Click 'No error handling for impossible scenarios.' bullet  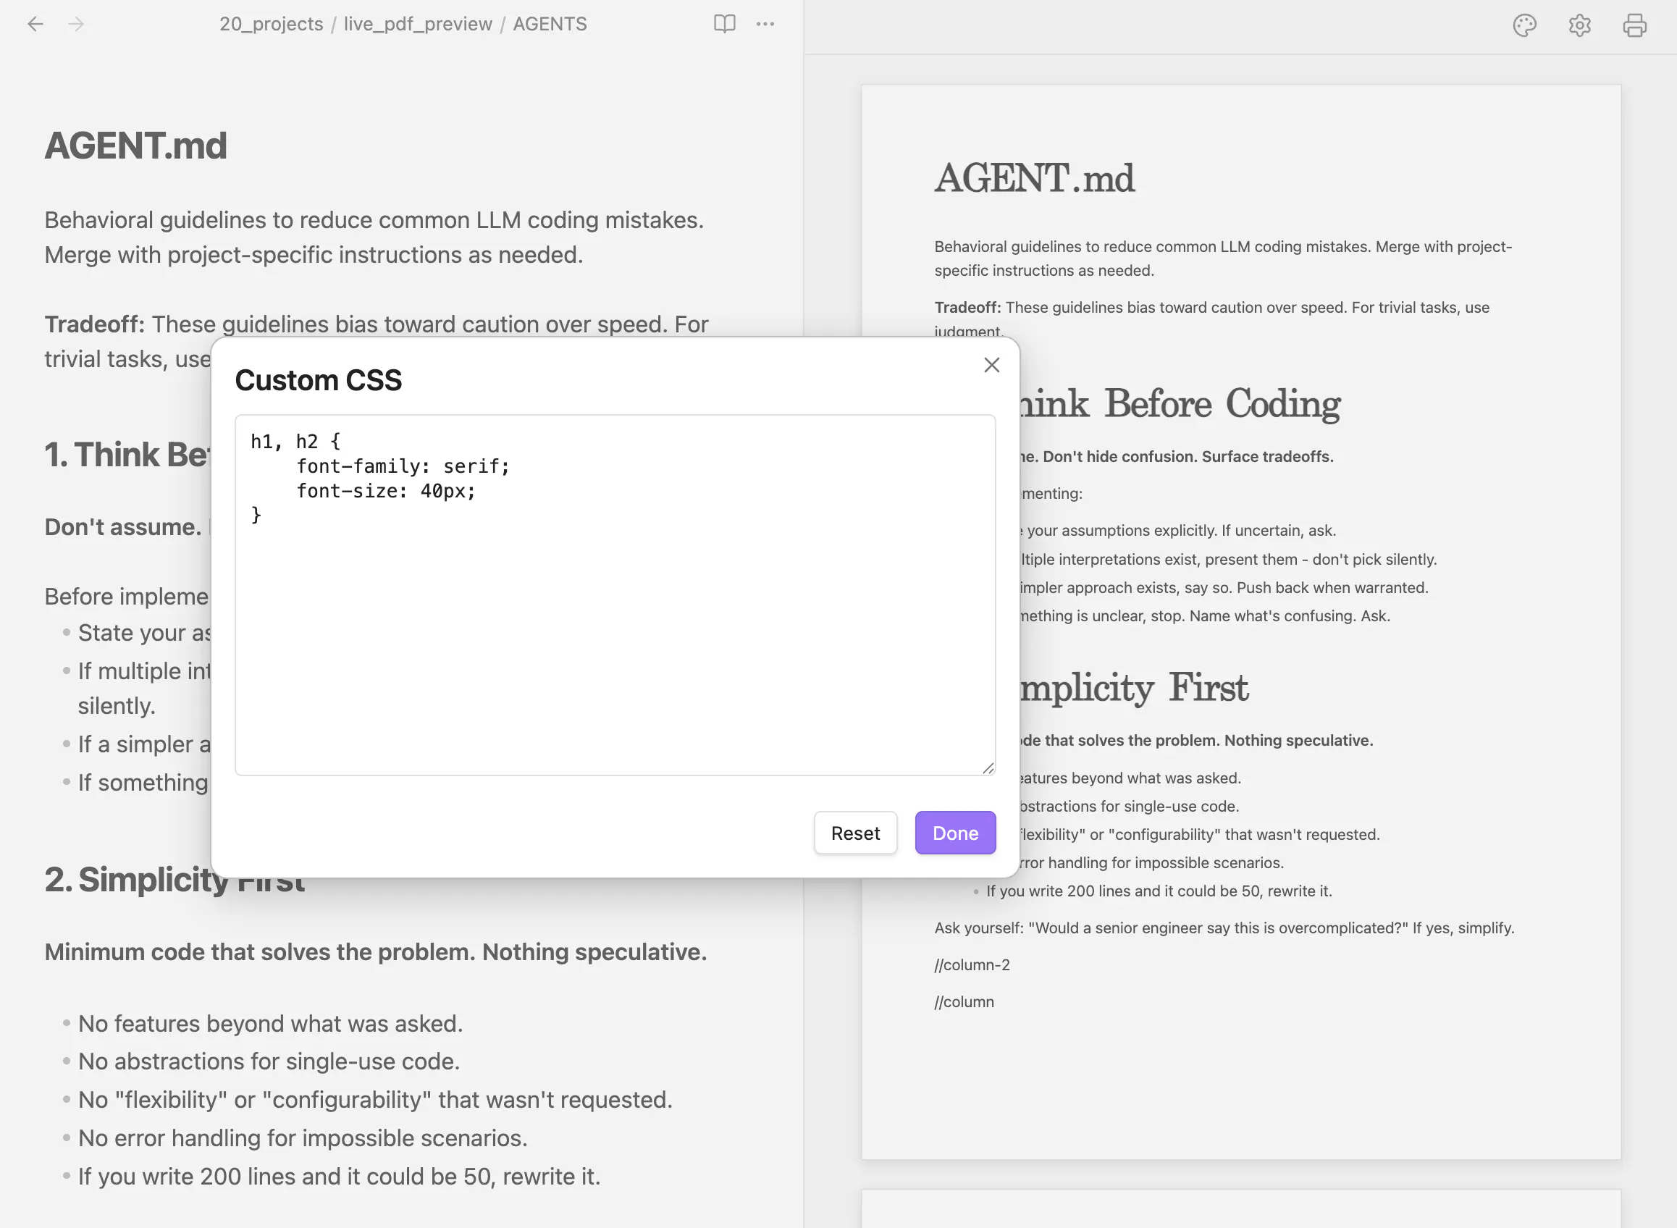tap(303, 1137)
